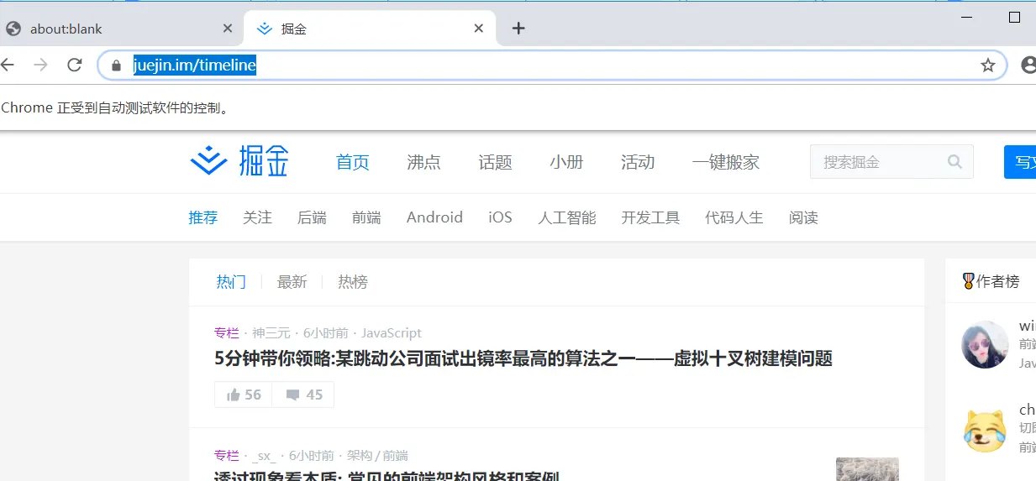Click the second article's 前端 tag
This screenshot has height=481, width=1036.
pos(396,456)
